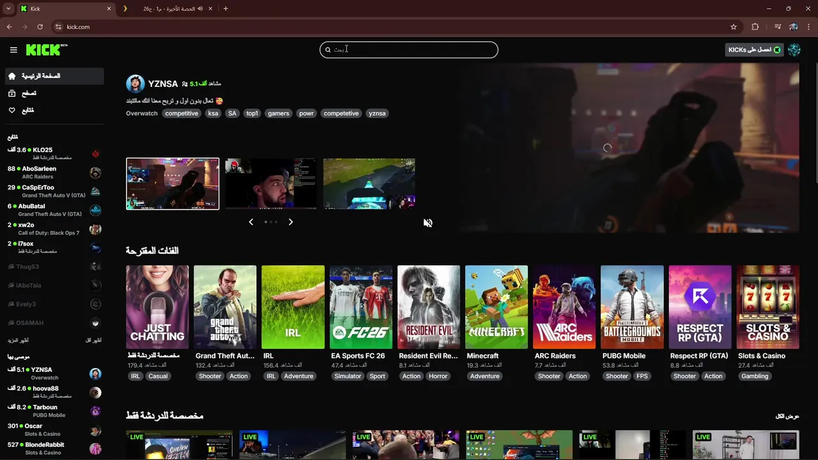Open the Following sidebar item

tap(54, 111)
